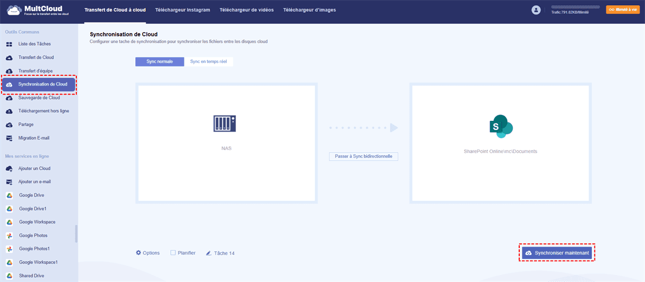Click the Google Drive icon
The width and height of the screenshot is (645, 282).
pyautogui.click(x=9, y=196)
